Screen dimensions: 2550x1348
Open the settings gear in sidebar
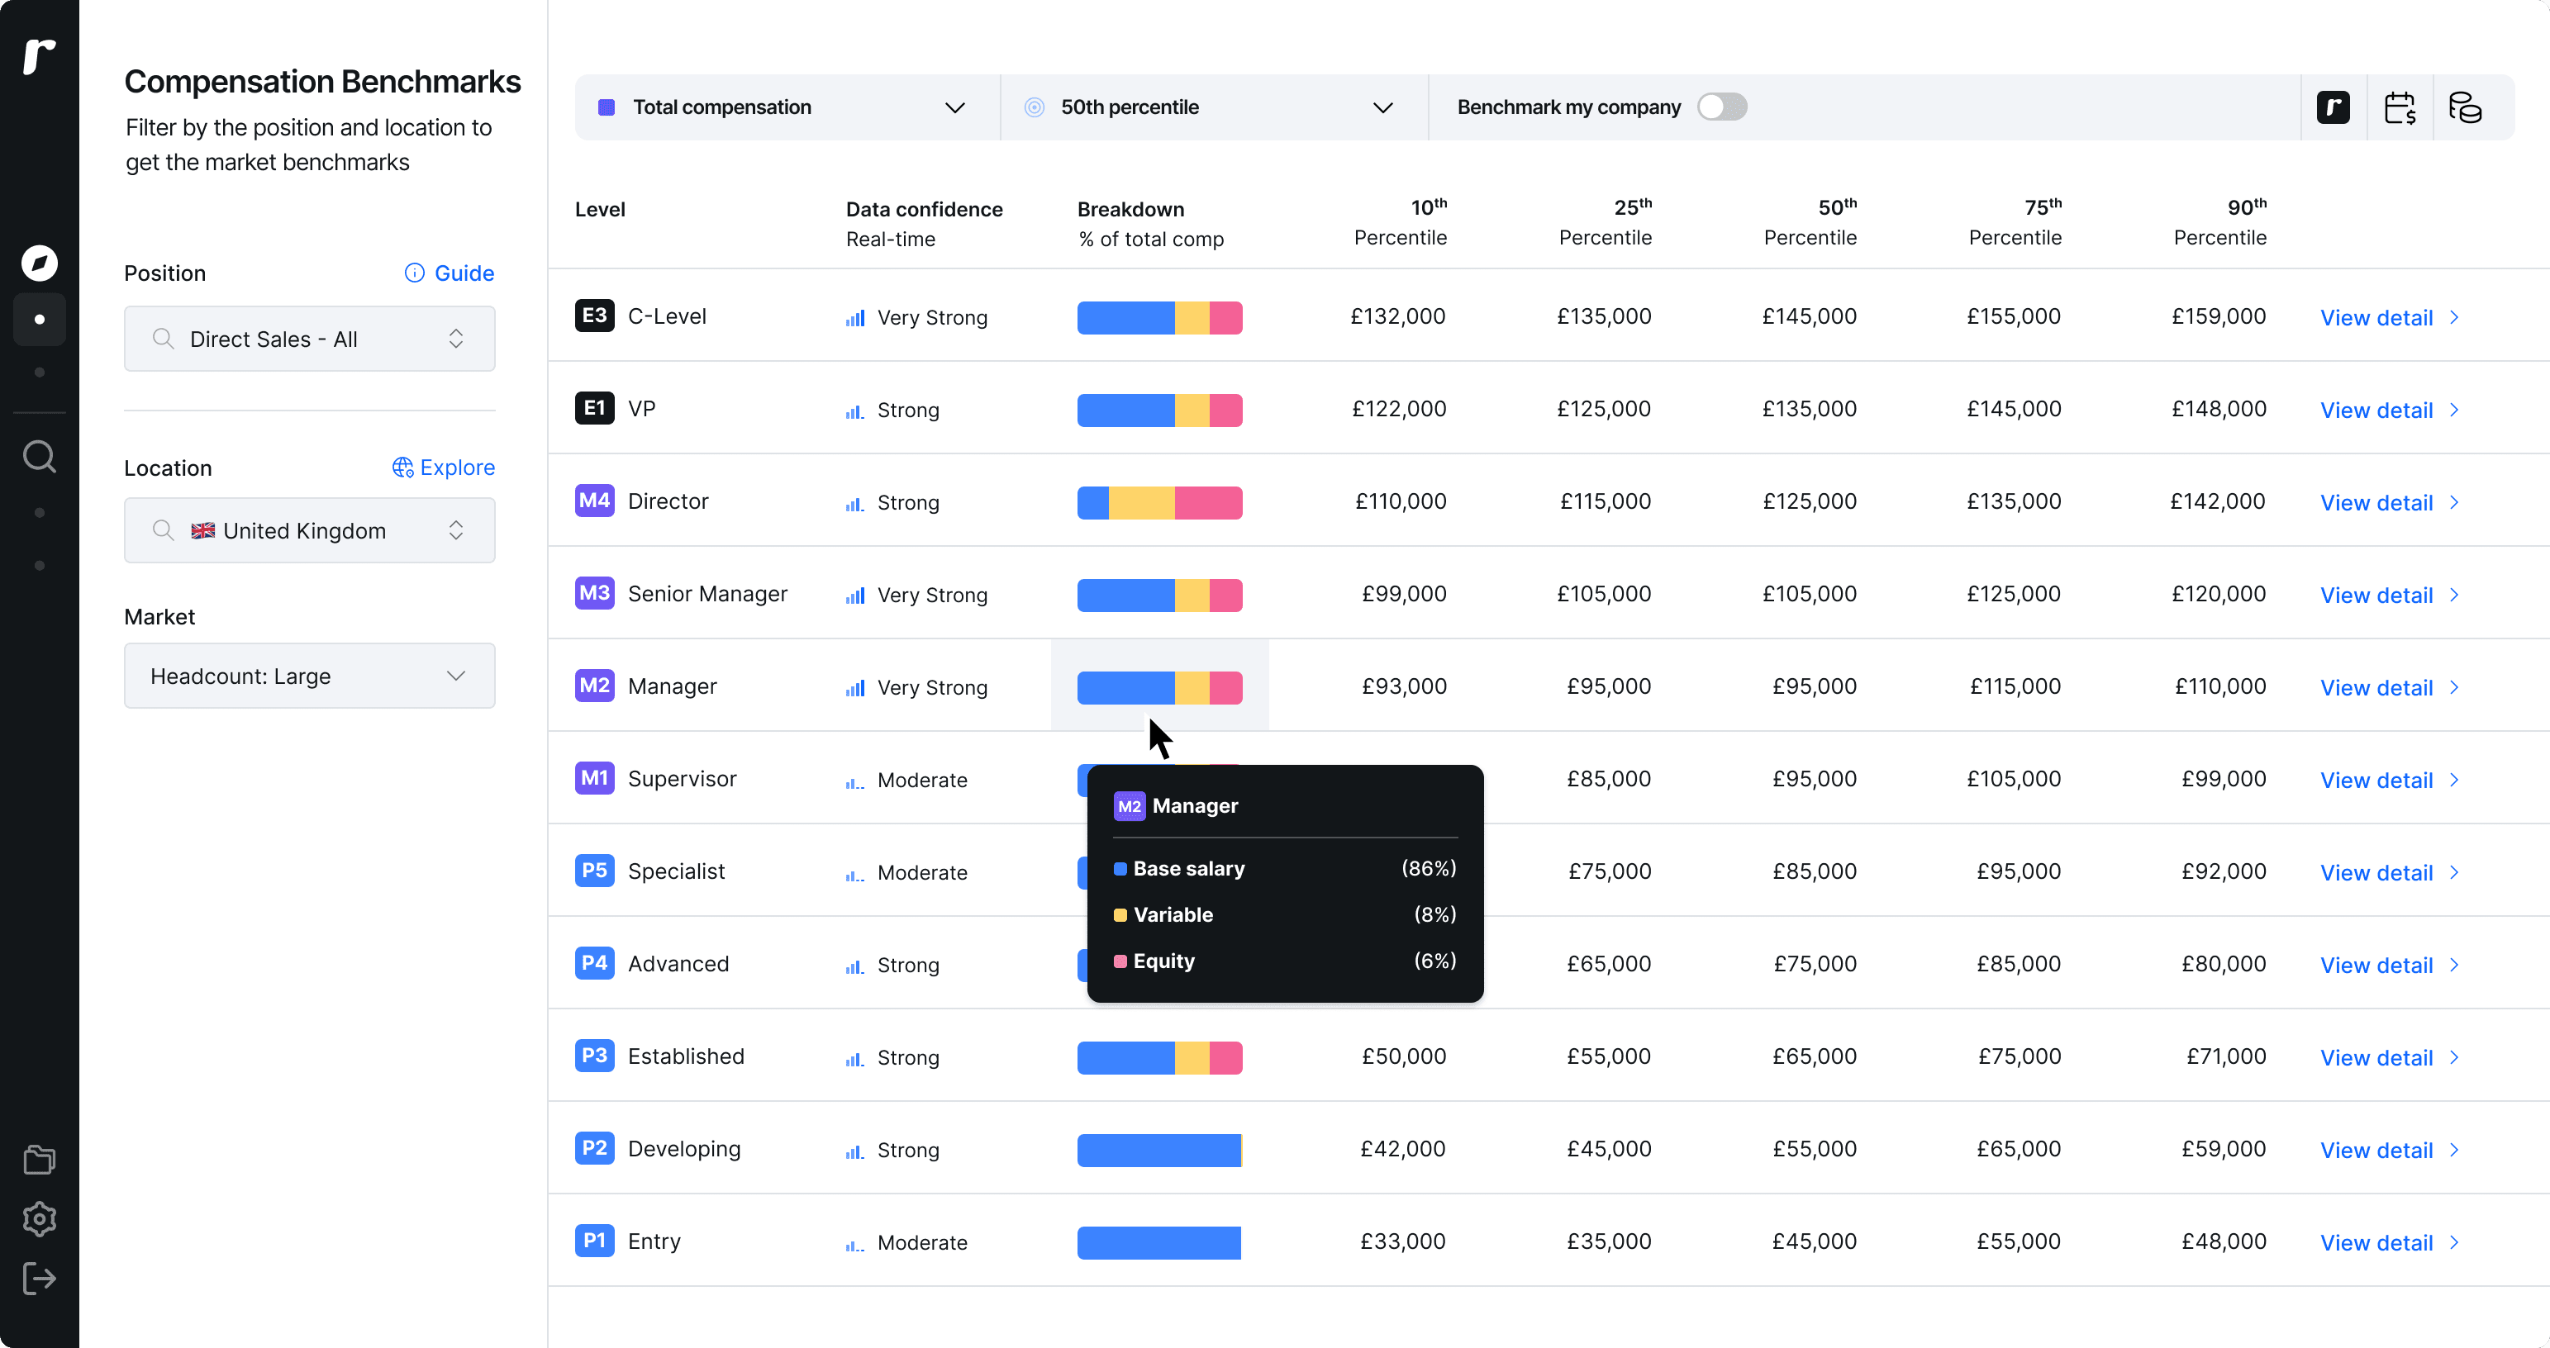click(x=40, y=1219)
